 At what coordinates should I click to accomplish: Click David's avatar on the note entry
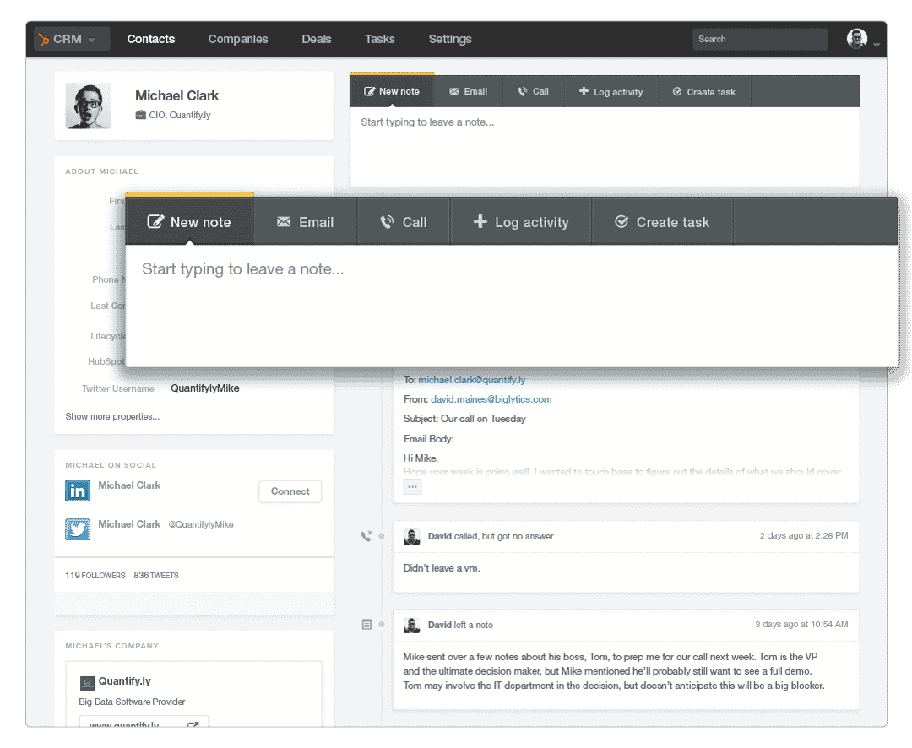pyautogui.click(x=412, y=626)
